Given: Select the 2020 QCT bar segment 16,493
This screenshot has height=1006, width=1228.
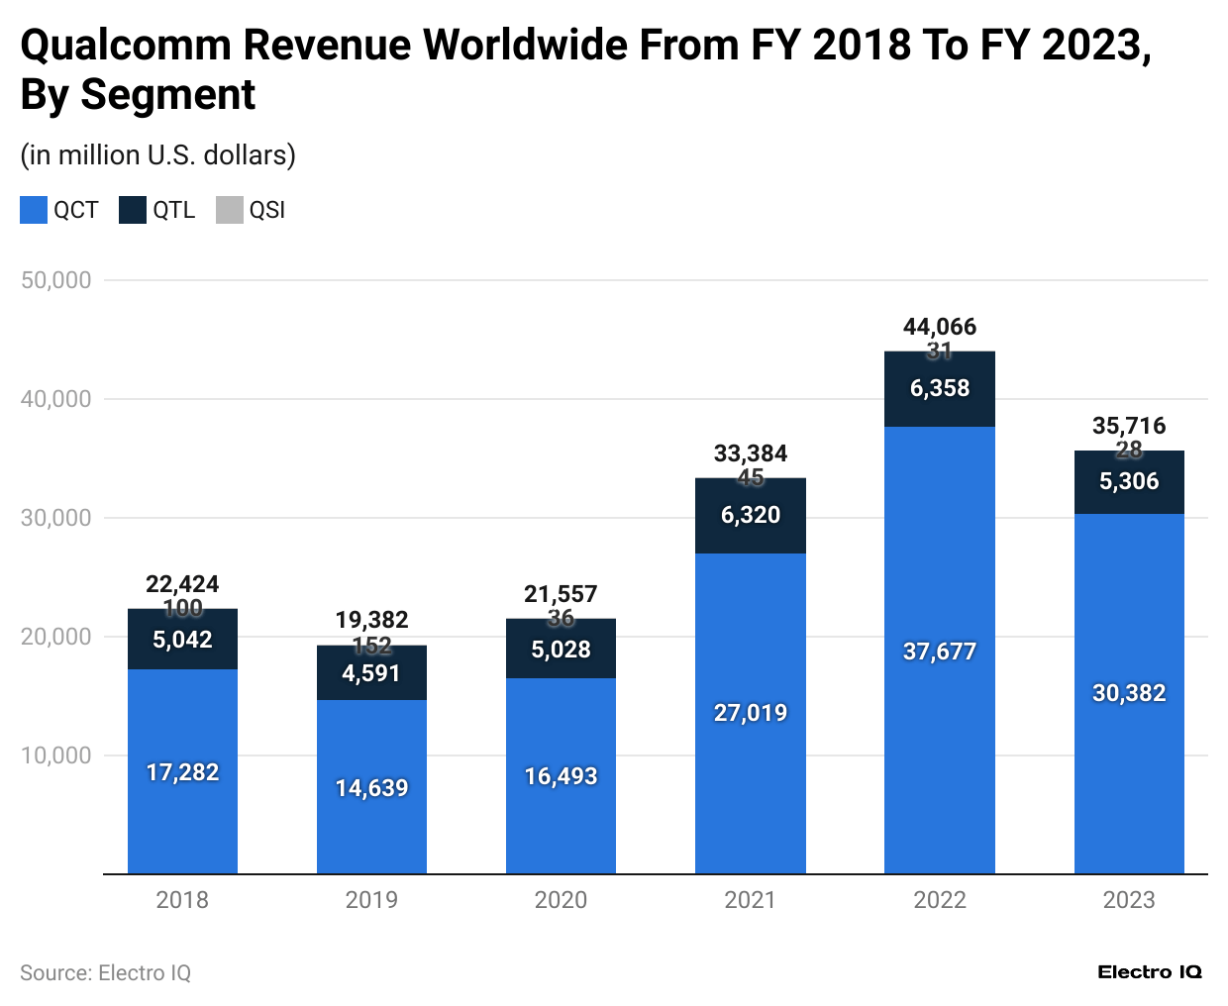Looking at the screenshot, I should [x=561, y=775].
